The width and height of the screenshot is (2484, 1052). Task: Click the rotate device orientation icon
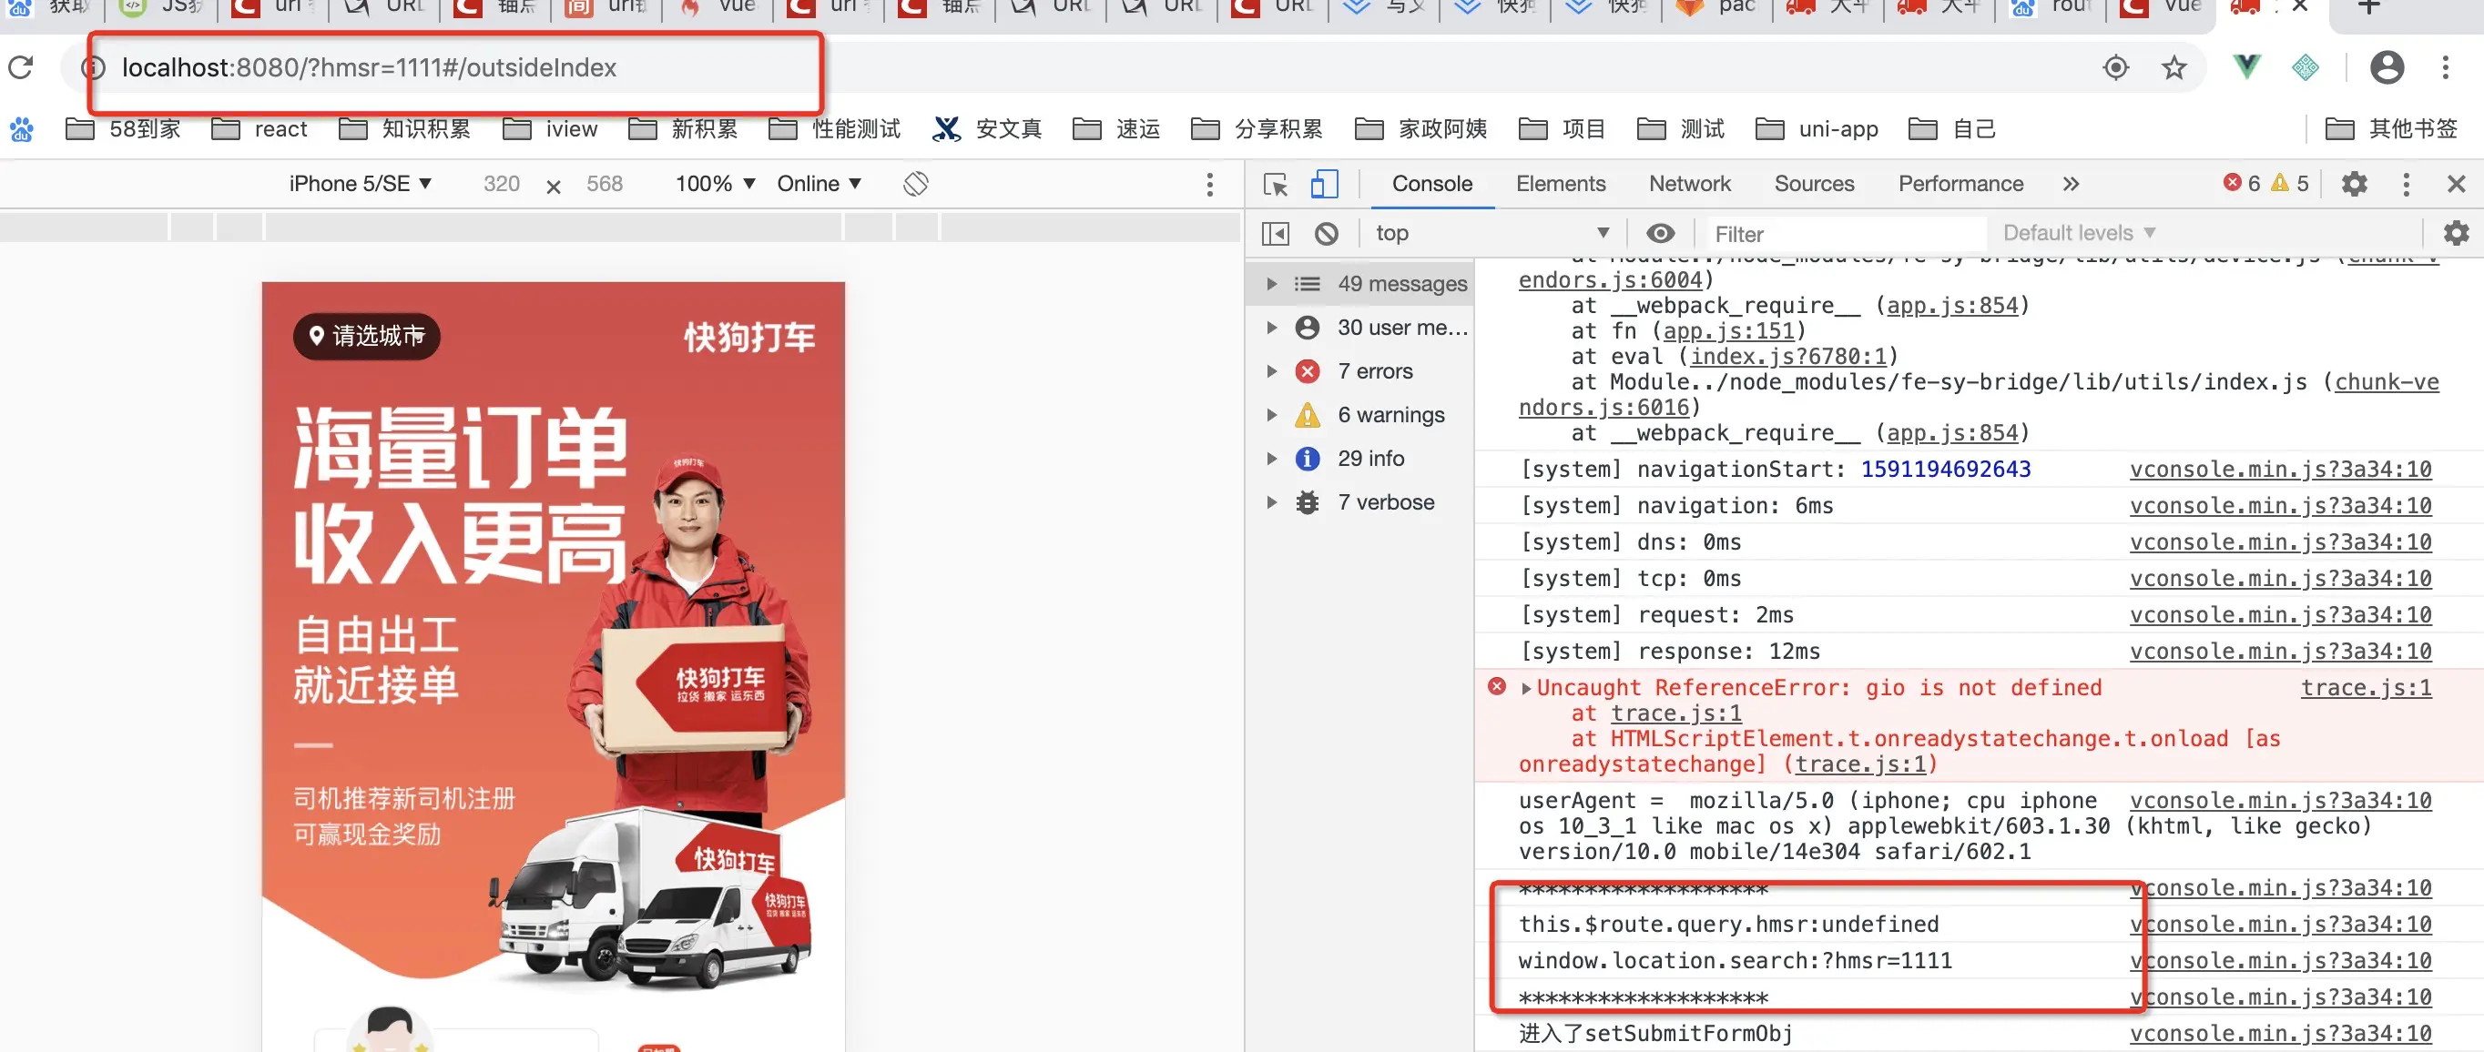915,184
